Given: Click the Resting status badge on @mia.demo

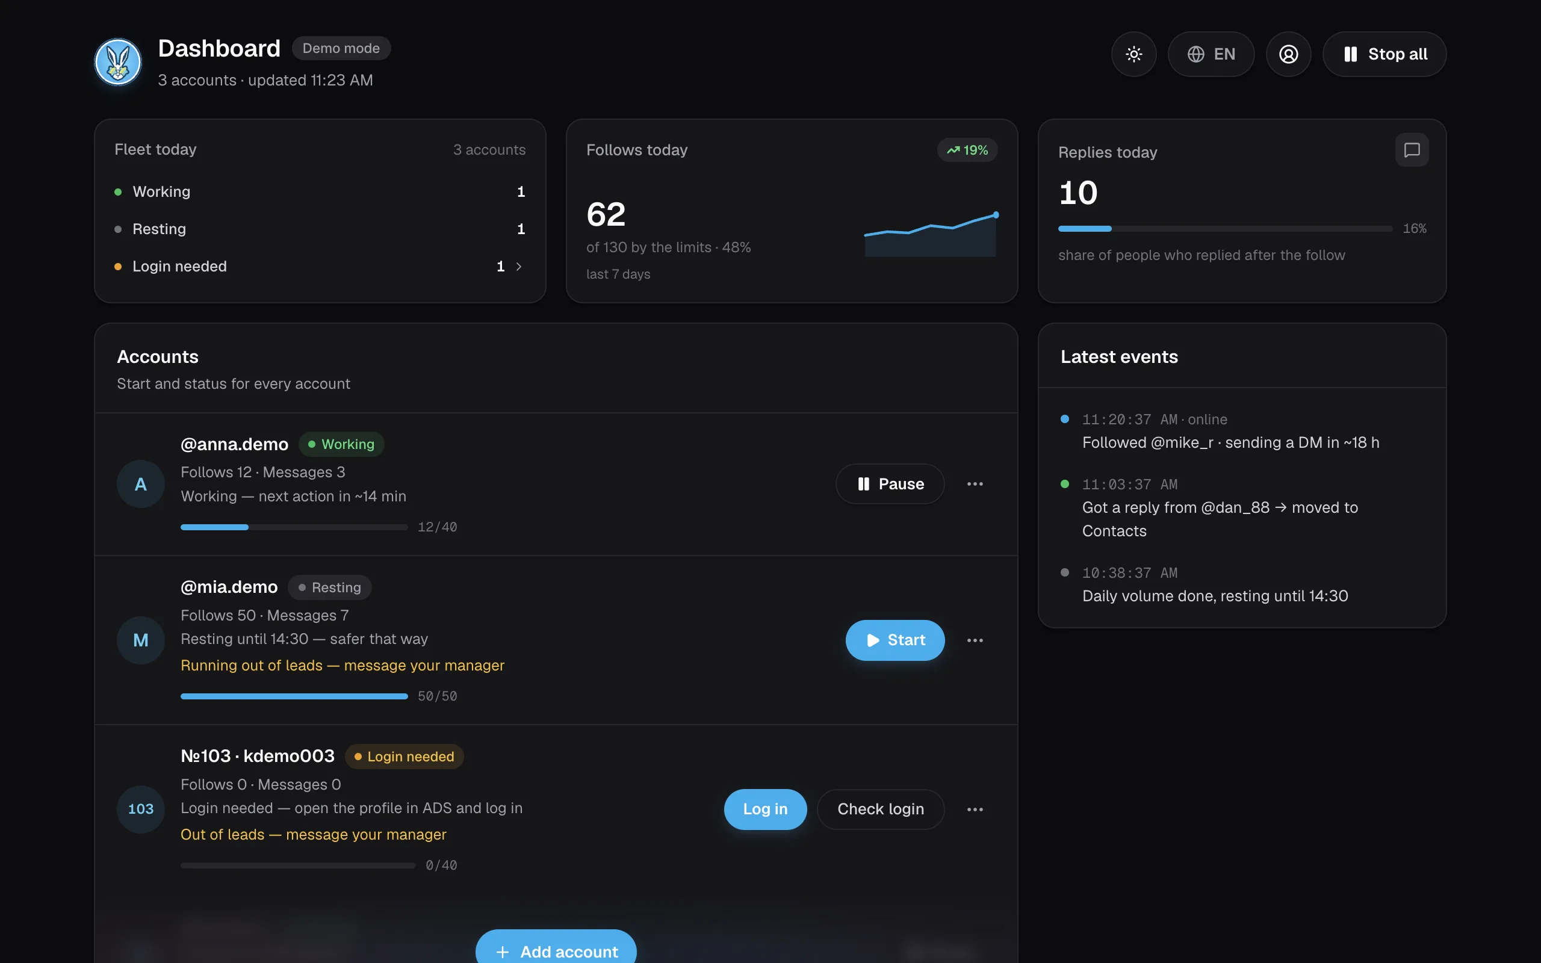Looking at the screenshot, I should pyautogui.click(x=330, y=587).
